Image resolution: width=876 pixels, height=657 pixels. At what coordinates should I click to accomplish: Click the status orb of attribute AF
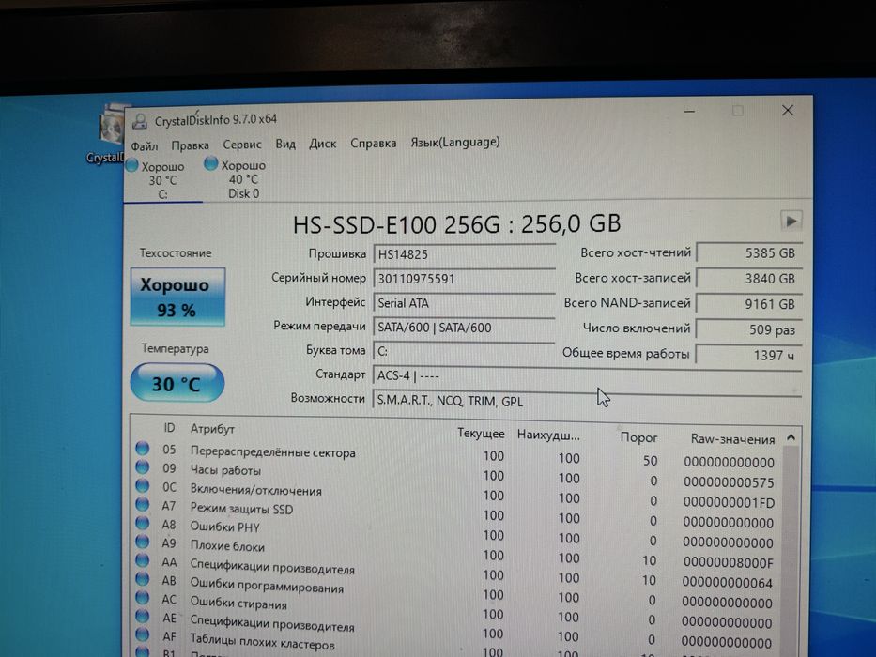pos(143,634)
